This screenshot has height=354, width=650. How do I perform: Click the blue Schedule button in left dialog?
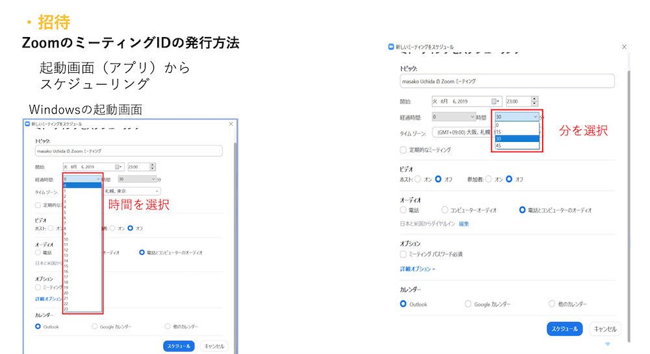pos(179,346)
